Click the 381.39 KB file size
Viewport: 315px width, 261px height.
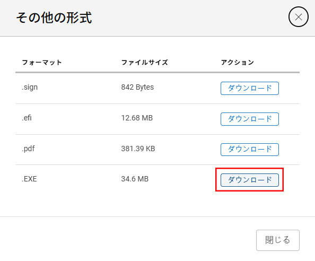pyautogui.click(x=138, y=149)
